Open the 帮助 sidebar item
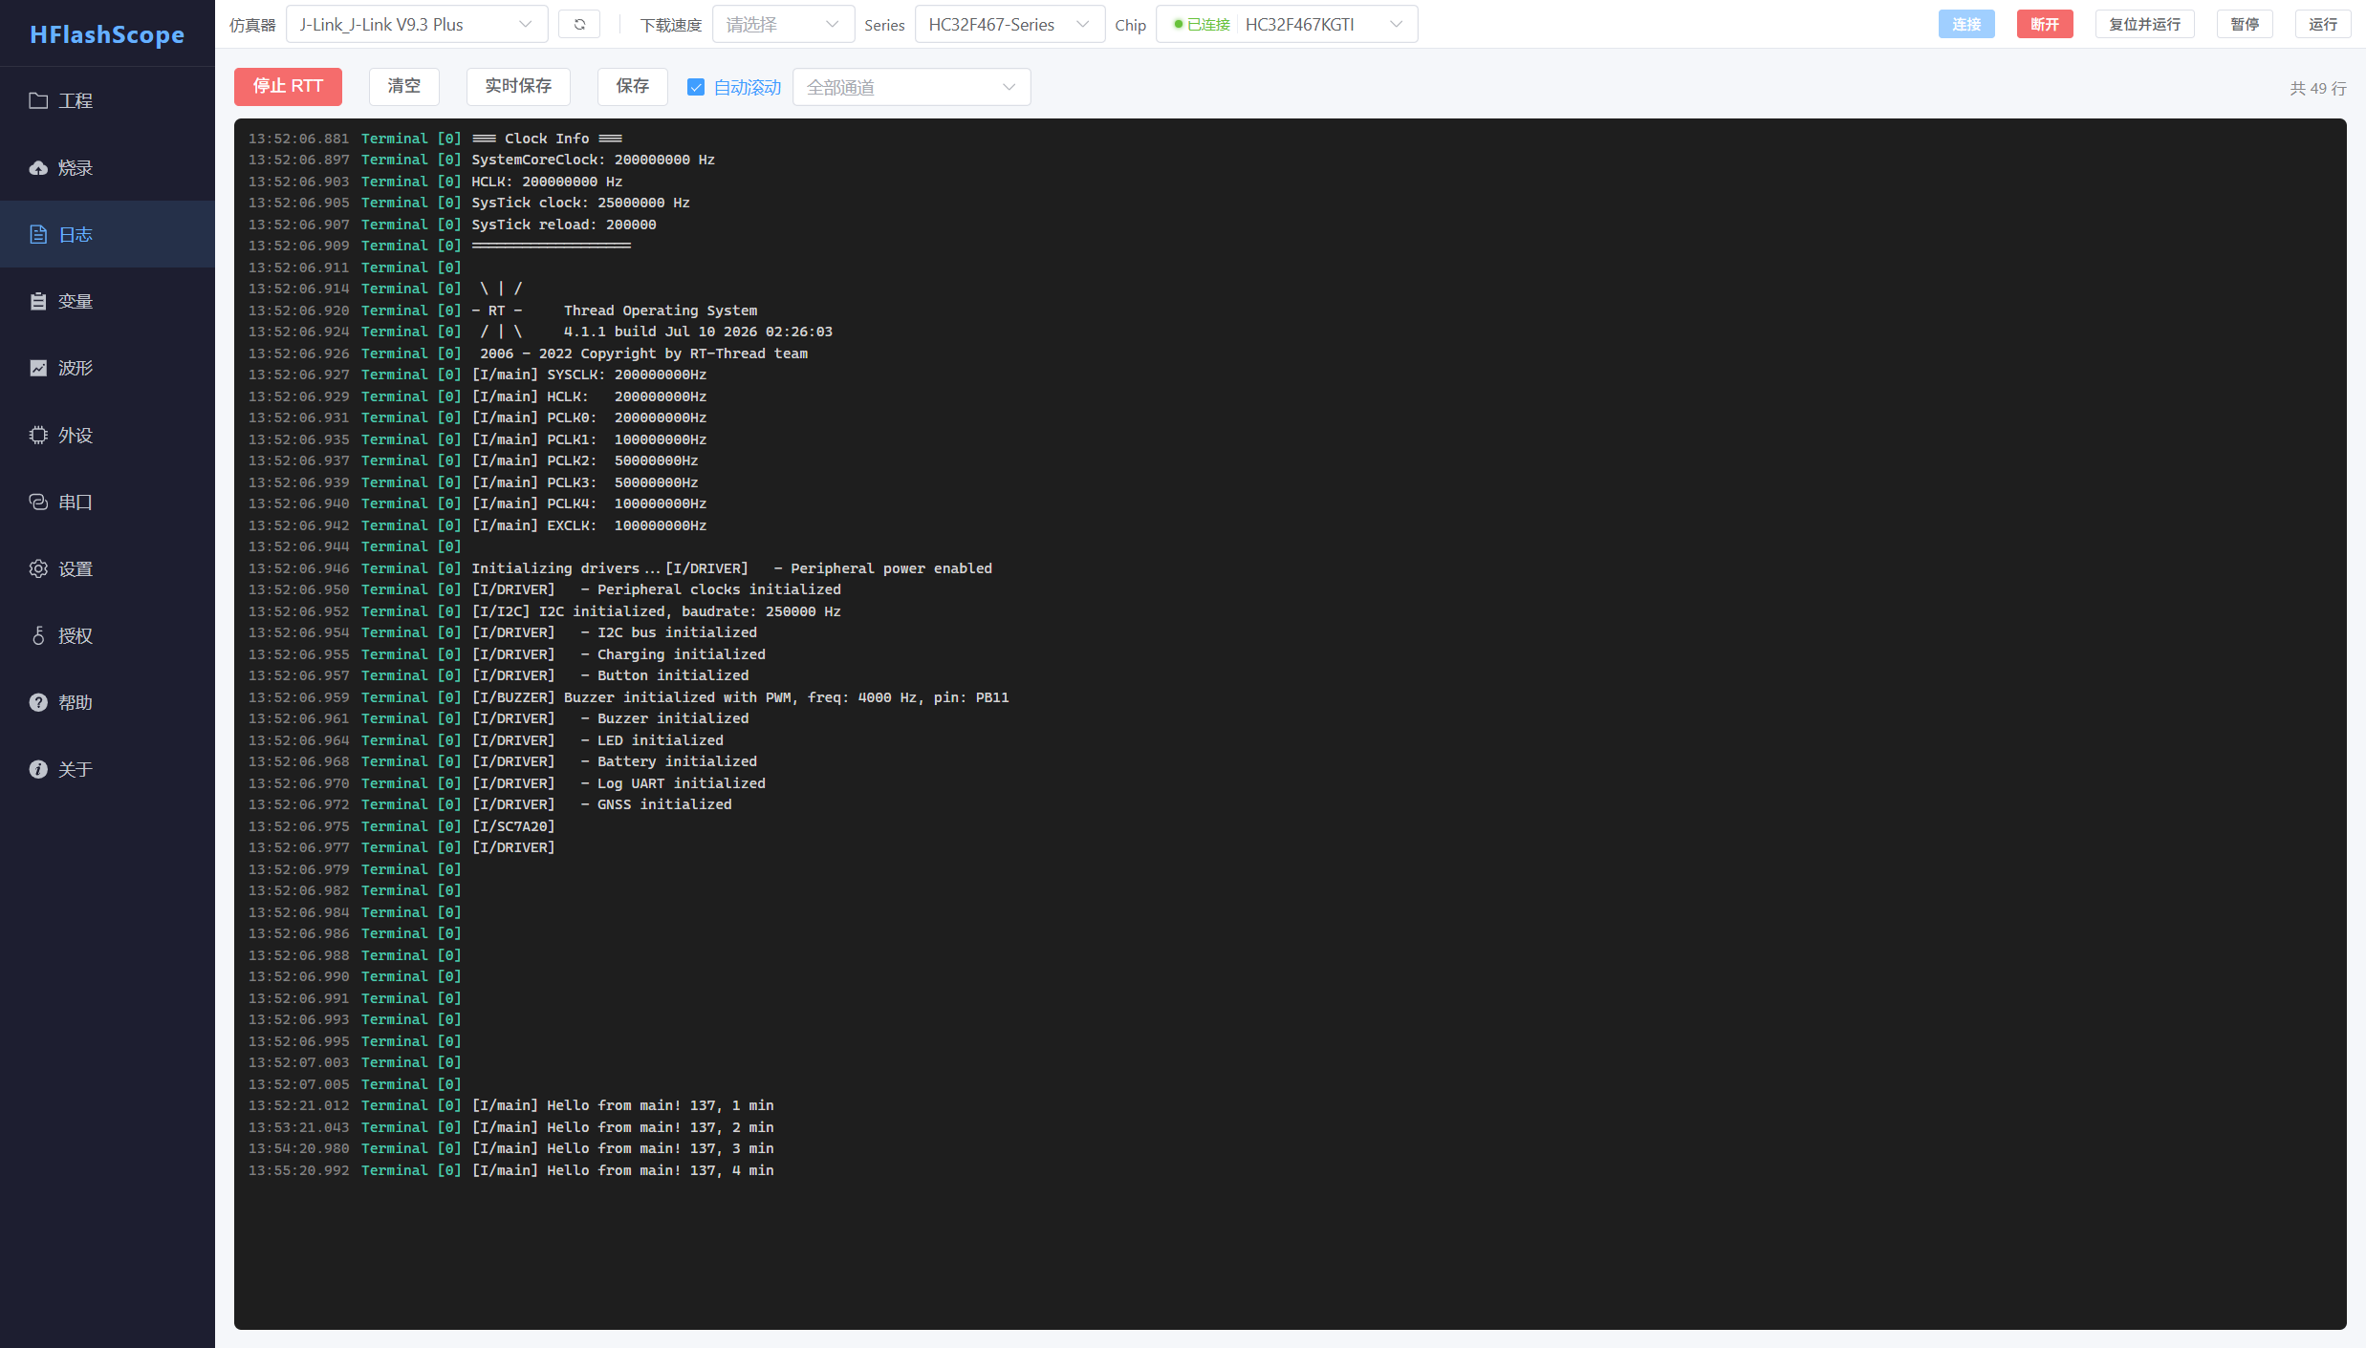2366x1348 pixels. coord(107,702)
